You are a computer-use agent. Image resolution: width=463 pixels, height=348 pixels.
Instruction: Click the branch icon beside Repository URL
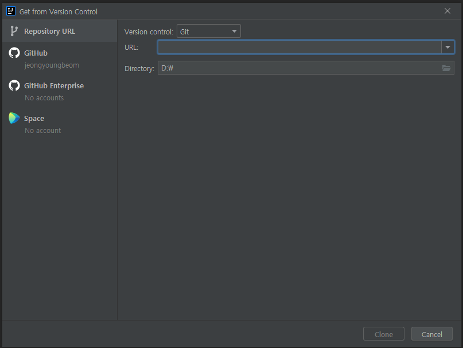[x=14, y=31]
